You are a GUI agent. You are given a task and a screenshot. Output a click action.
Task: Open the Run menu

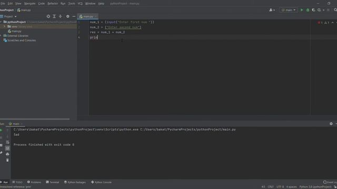pyautogui.click(x=63, y=4)
